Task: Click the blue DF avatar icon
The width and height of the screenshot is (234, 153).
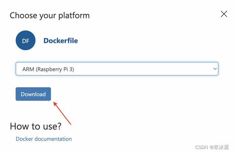Action: 26,41
